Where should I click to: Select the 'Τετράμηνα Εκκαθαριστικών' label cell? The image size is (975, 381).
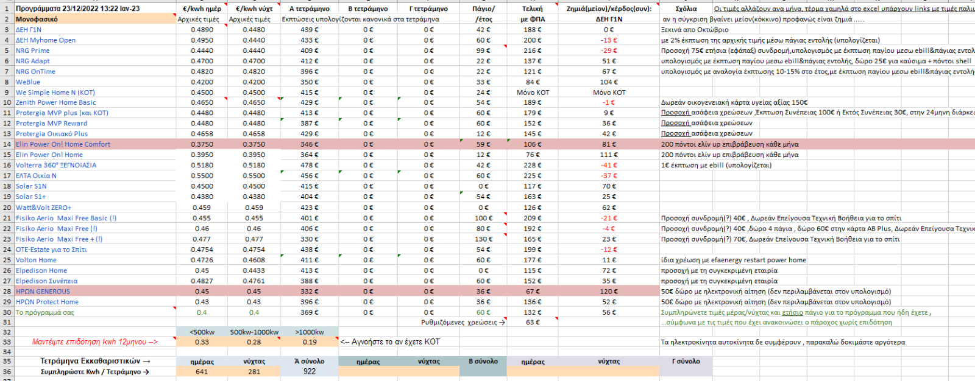click(94, 361)
